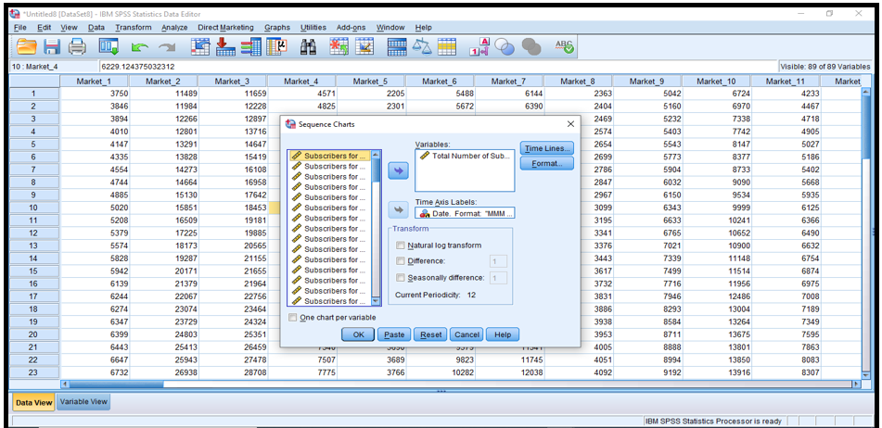The width and height of the screenshot is (882, 428).
Task: Open the Format... options button
Action: pos(546,164)
